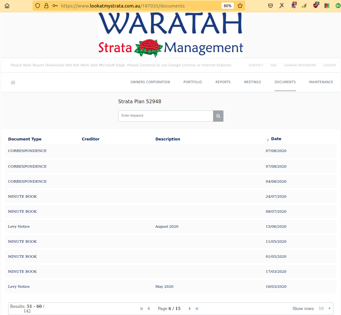Click the padlock site security icon
Image resolution: width=341 pixels, height=315 pixels.
point(46,6)
